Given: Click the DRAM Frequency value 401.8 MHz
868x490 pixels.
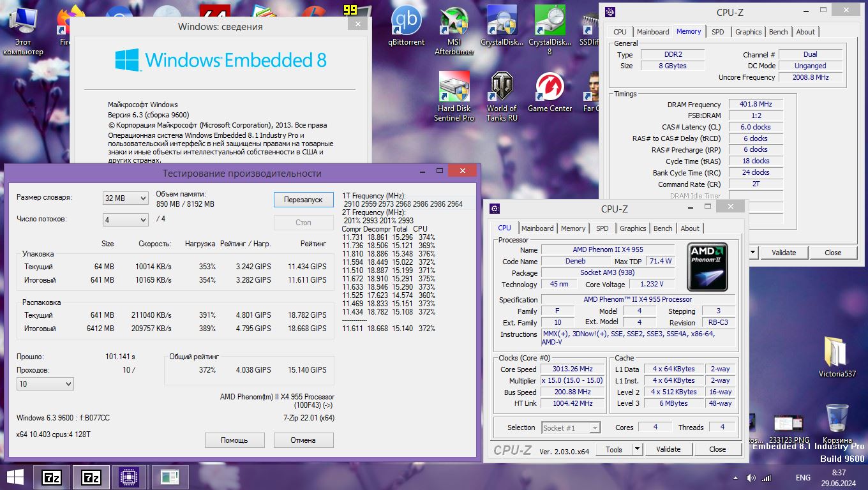Looking at the screenshot, I should click(756, 105).
